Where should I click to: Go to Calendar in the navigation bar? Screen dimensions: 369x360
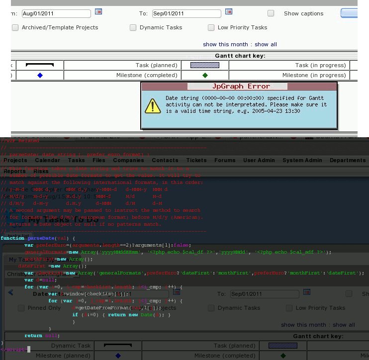pos(48,160)
